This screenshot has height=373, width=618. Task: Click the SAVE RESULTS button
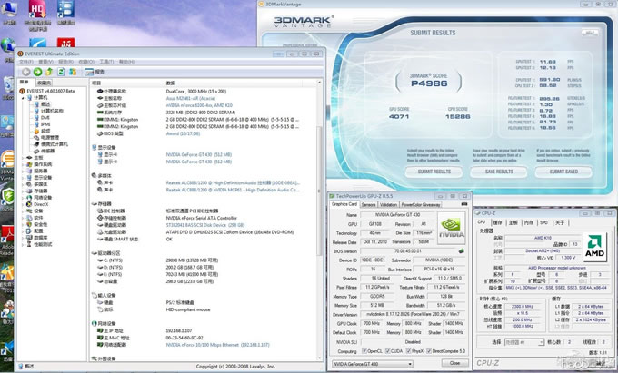click(x=499, y=171)
